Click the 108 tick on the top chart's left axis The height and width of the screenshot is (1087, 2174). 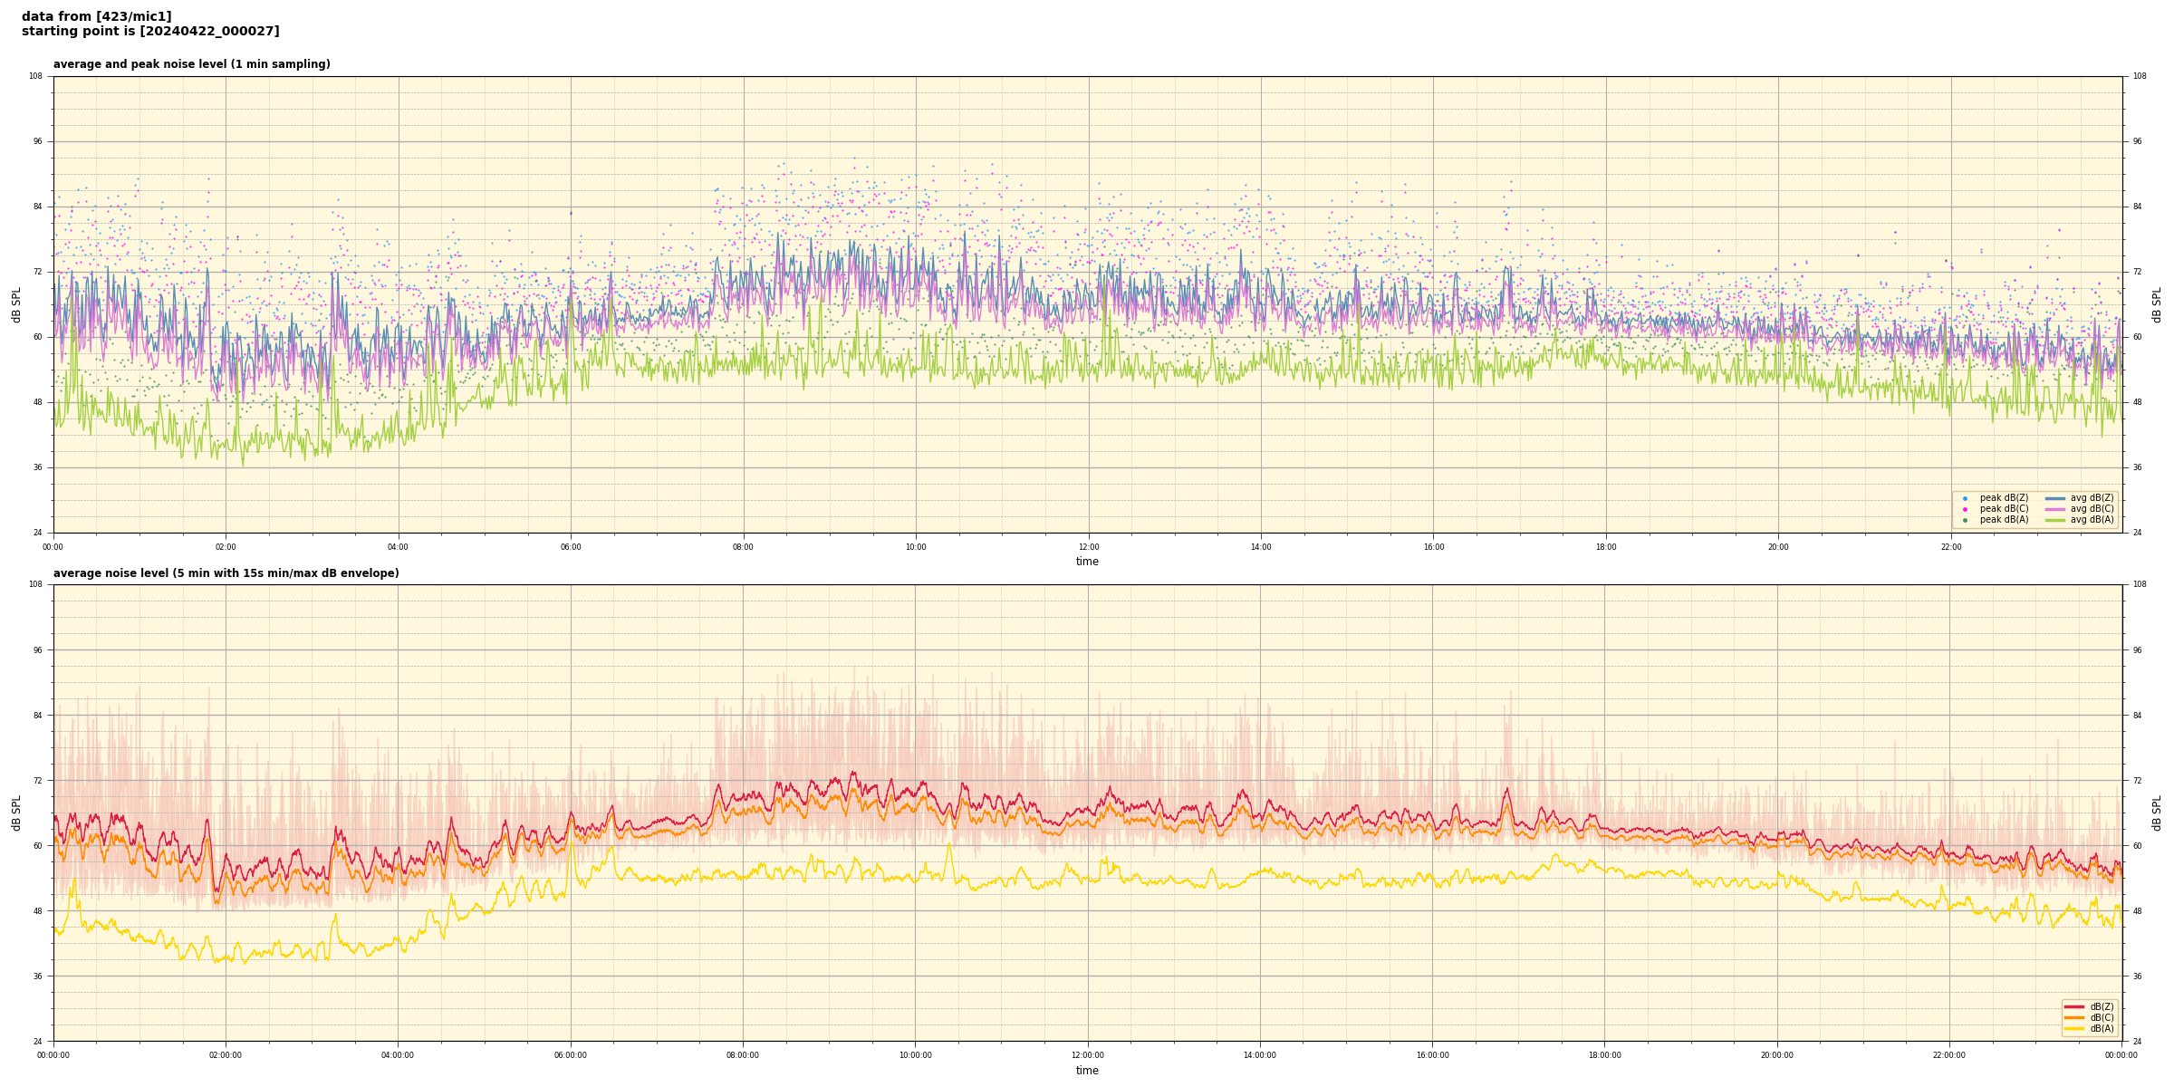(x=35, y=76)
